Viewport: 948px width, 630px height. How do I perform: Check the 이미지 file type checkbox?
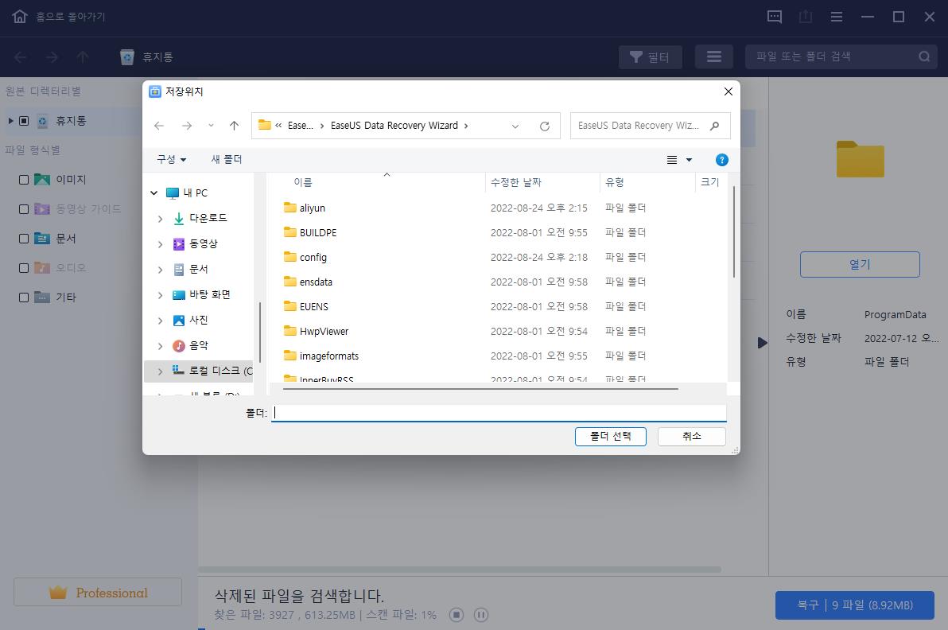tap(23, 179)
